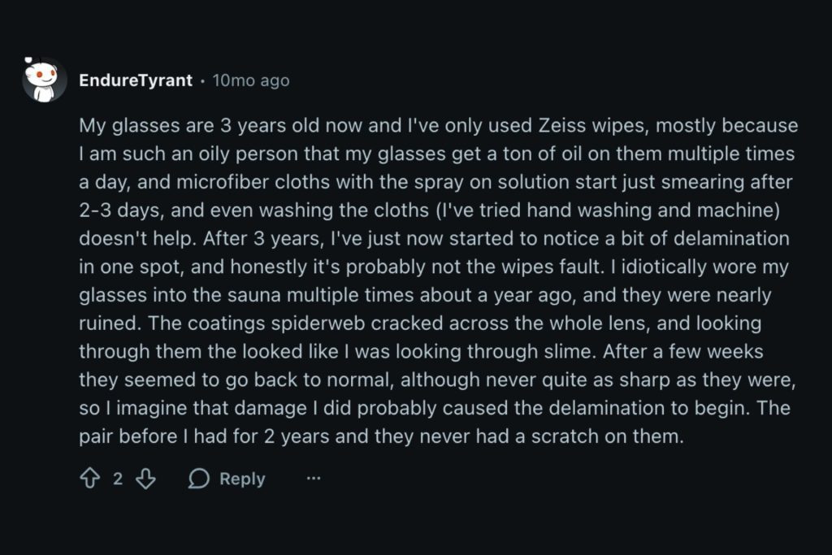Upvote the EndureTyrant comment
This screenshot has height=555, width=832.
[x=89, y=479]
